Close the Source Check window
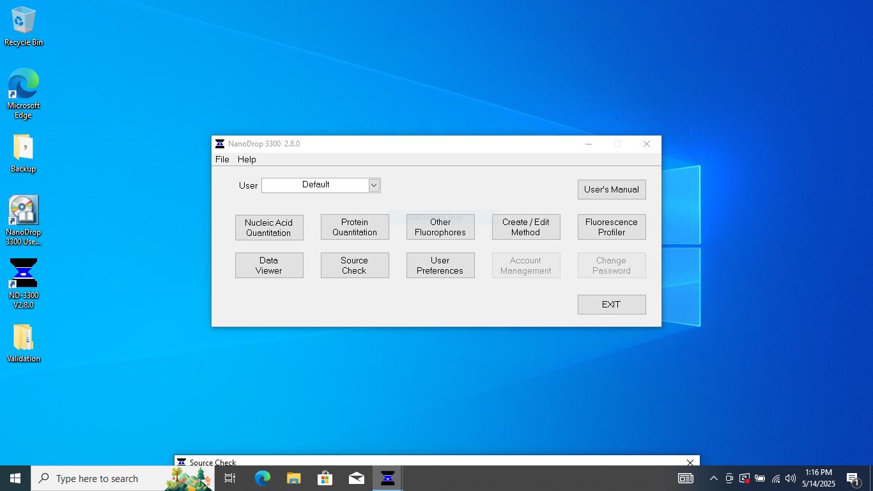This screenshot has width=873, height=491. (x=690, y=462)
